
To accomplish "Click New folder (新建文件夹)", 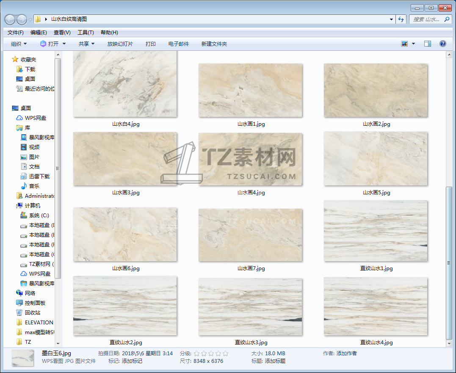I will coord(214,44).
